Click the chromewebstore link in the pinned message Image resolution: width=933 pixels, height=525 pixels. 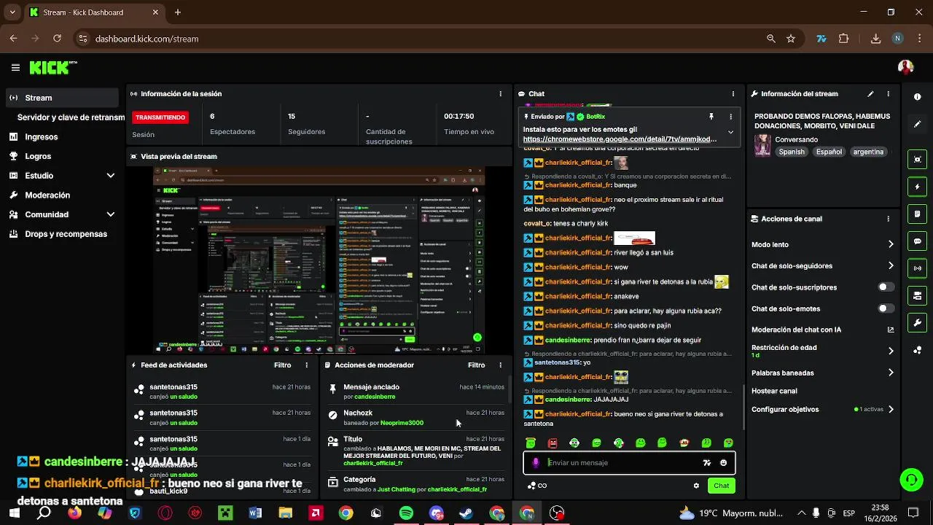pos(620,139)
